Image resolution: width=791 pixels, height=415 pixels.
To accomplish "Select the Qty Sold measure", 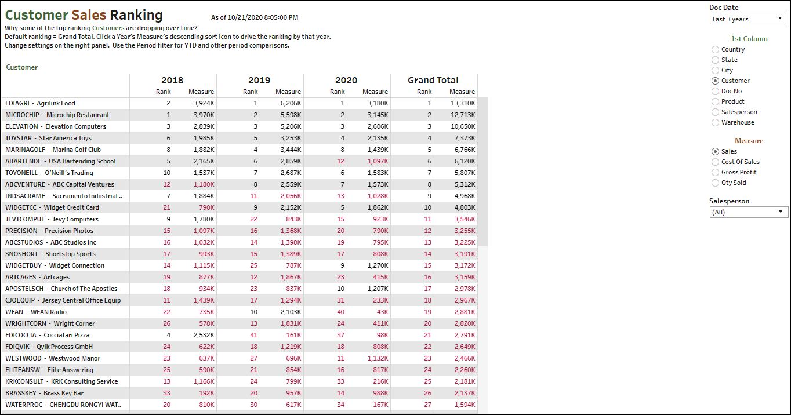I will [x=716, y=183].
